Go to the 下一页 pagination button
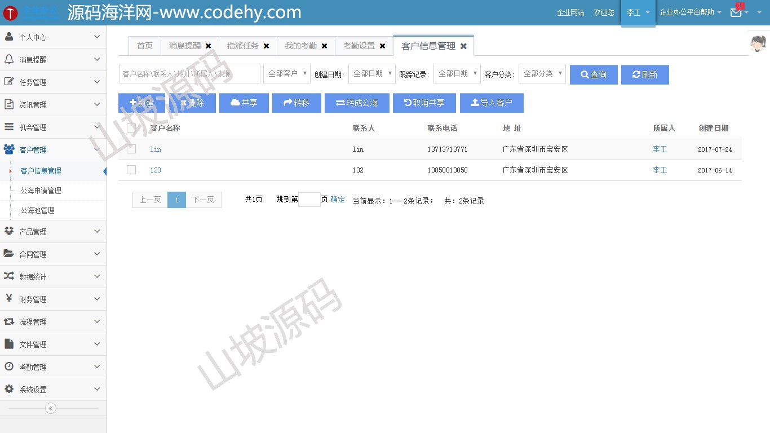770x433 pixels. 203,200
